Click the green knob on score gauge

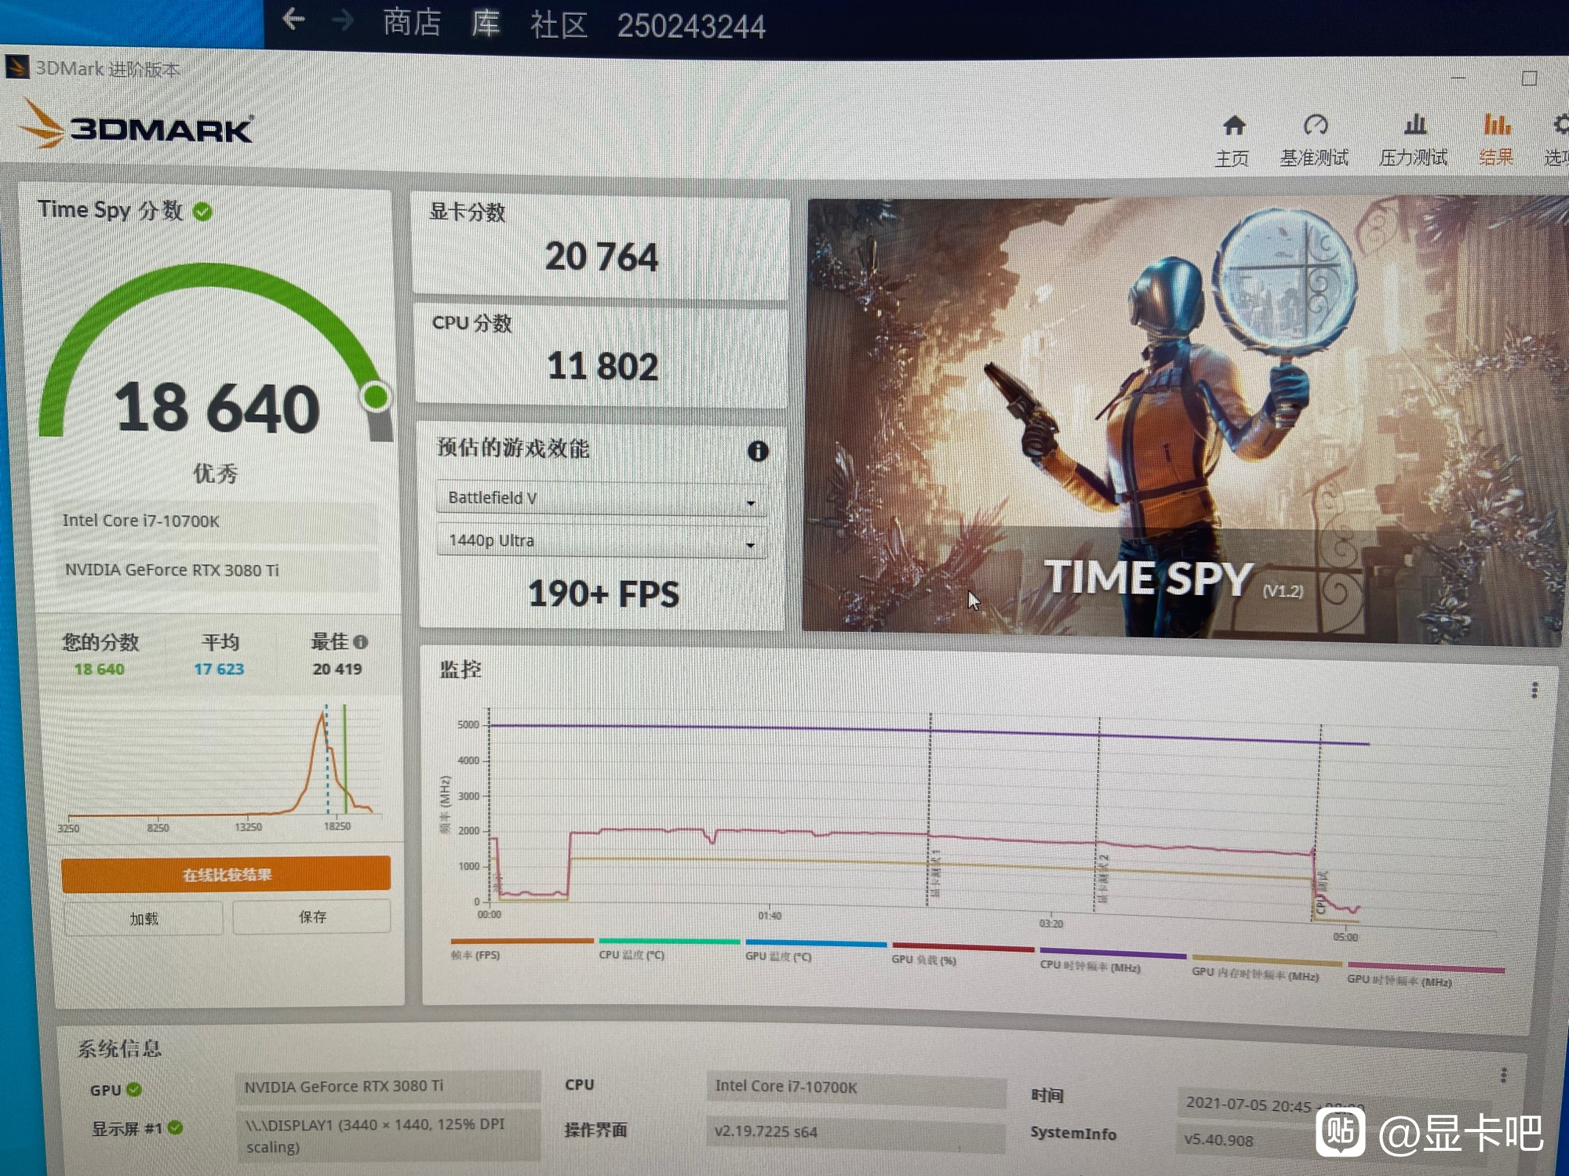pyautogui.click(x=376, y=396)
